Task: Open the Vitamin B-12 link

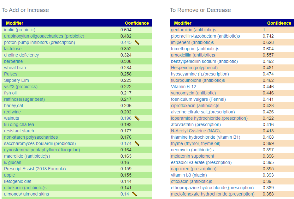Action: 183,87
